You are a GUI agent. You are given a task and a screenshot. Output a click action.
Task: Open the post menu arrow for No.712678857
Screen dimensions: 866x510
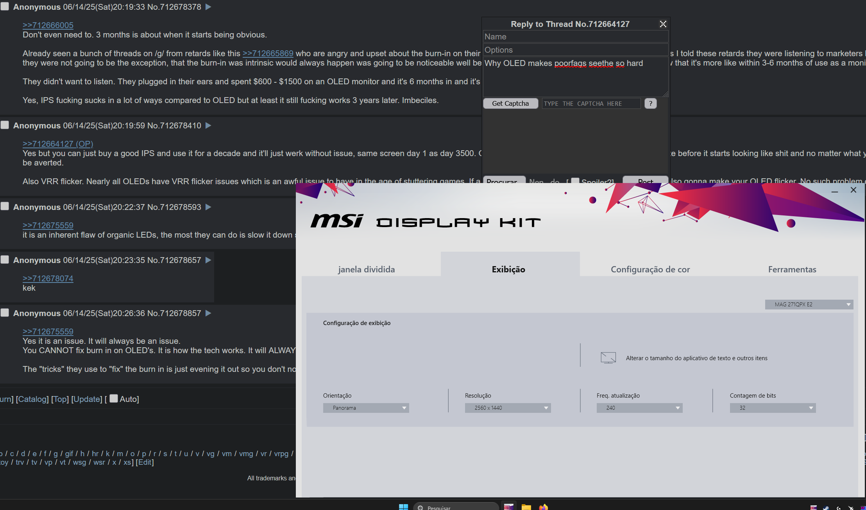[x=208, y=313]
